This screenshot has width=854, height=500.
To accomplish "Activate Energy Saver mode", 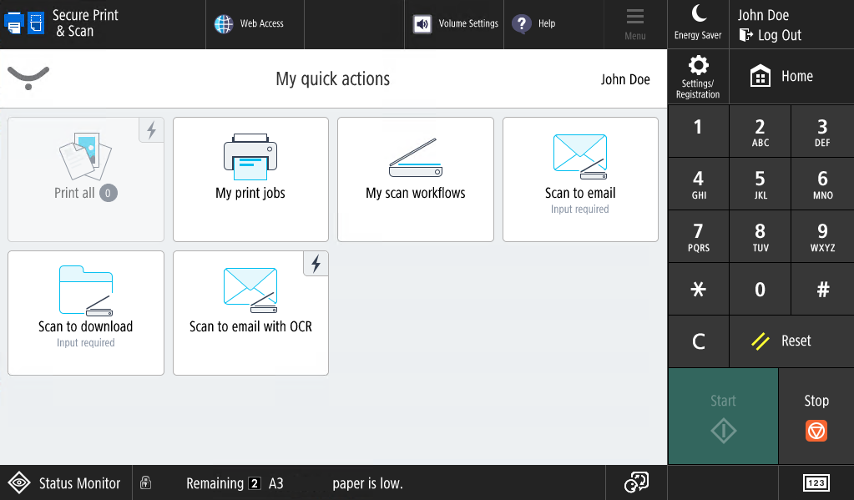I will pyautogui.click(x=698, y=24).
